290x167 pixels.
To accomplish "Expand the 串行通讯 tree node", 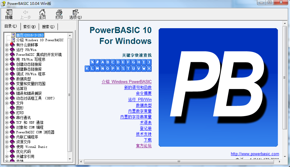I will pos(7,118).
